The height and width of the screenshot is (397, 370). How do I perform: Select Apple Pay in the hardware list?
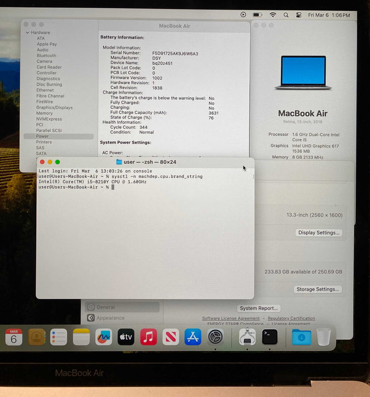click(47, 44)
